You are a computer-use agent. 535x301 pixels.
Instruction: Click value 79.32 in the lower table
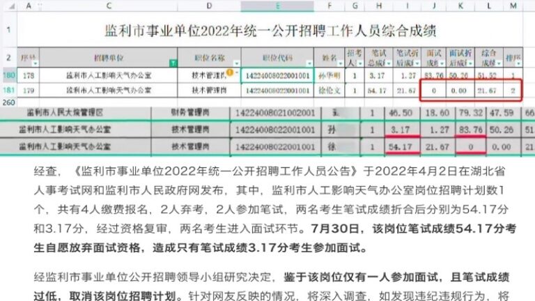(470, 113)
